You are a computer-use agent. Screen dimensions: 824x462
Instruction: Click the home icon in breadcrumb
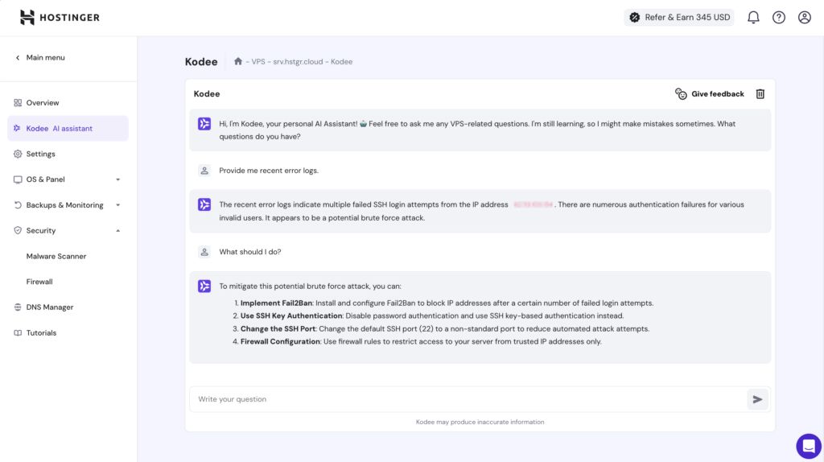(x=238, y=61)
